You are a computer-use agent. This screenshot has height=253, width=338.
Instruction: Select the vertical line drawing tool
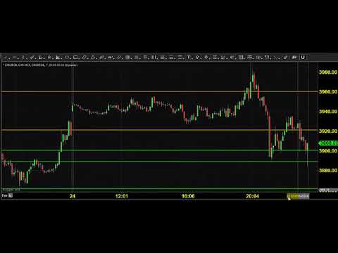click(x=23, y=58)
